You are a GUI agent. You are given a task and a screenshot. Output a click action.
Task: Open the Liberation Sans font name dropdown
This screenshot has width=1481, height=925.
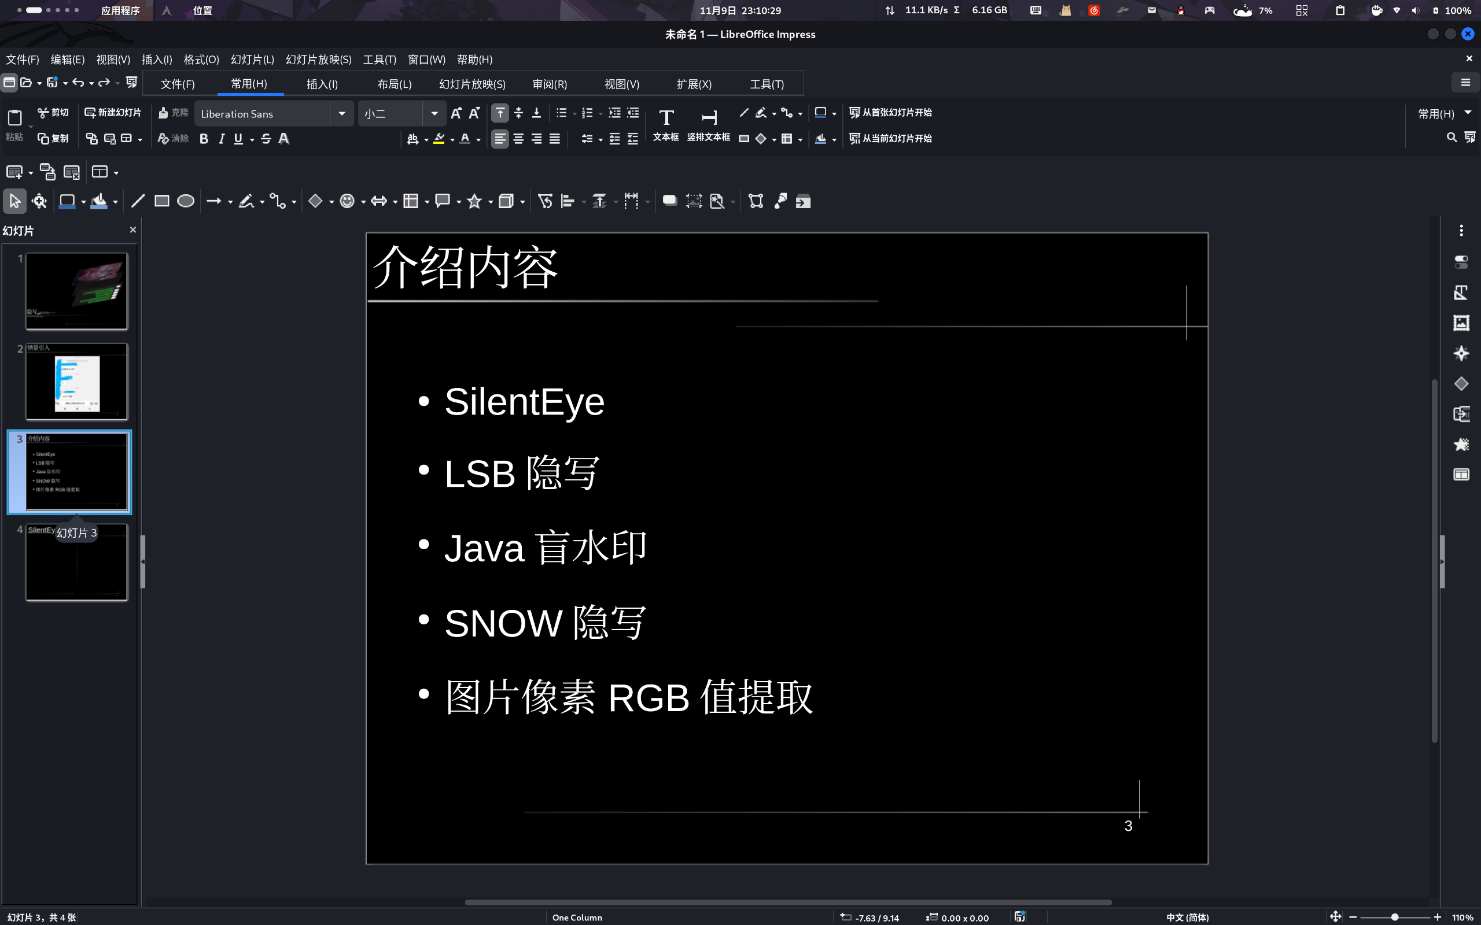pos(342,114)
